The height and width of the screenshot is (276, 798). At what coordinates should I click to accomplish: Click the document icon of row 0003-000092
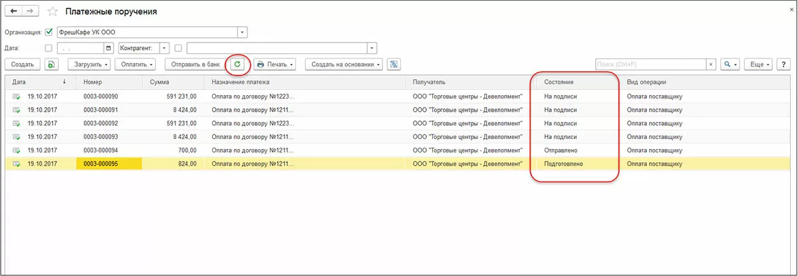coord(16,123)
